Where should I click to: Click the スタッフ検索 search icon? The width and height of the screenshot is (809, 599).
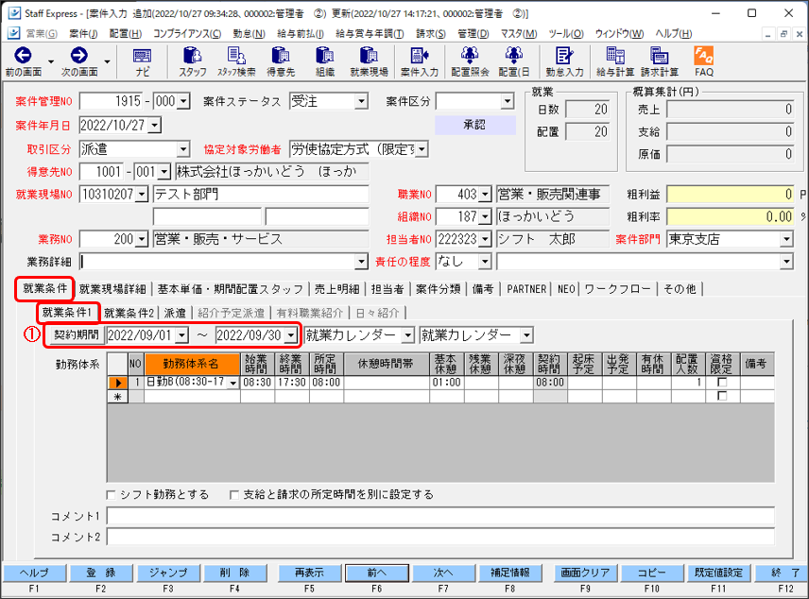[x=236, y=62]
